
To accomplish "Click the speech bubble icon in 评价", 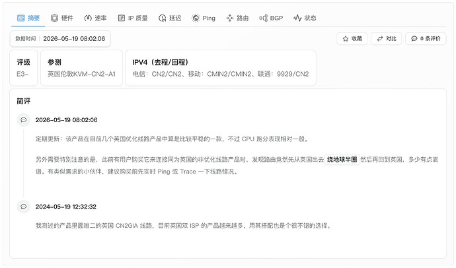I will (x=414, y=39).
